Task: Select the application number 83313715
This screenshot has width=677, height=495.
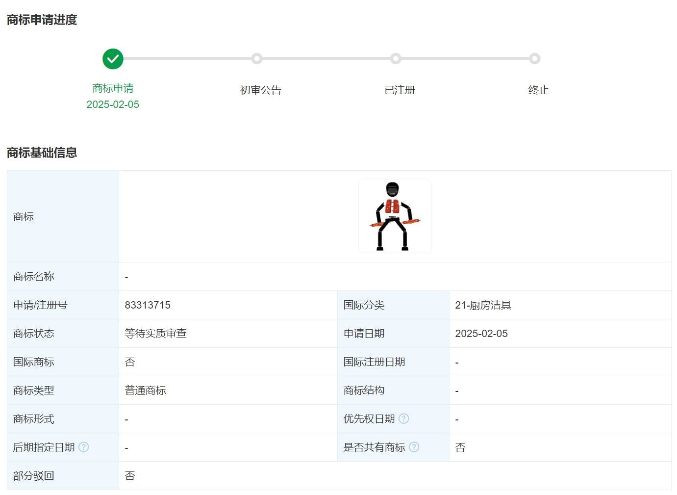Action: tap(148, 305)
